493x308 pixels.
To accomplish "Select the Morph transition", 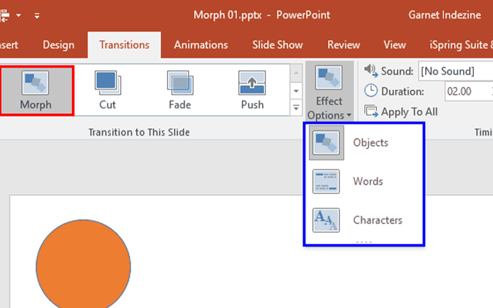I will click(x=36, y=91).
